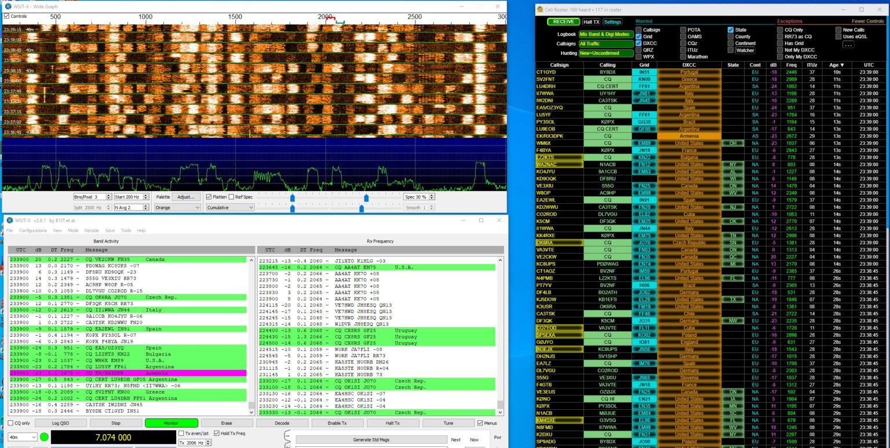Click the Enable Tx button

click(x=337, y=423)
